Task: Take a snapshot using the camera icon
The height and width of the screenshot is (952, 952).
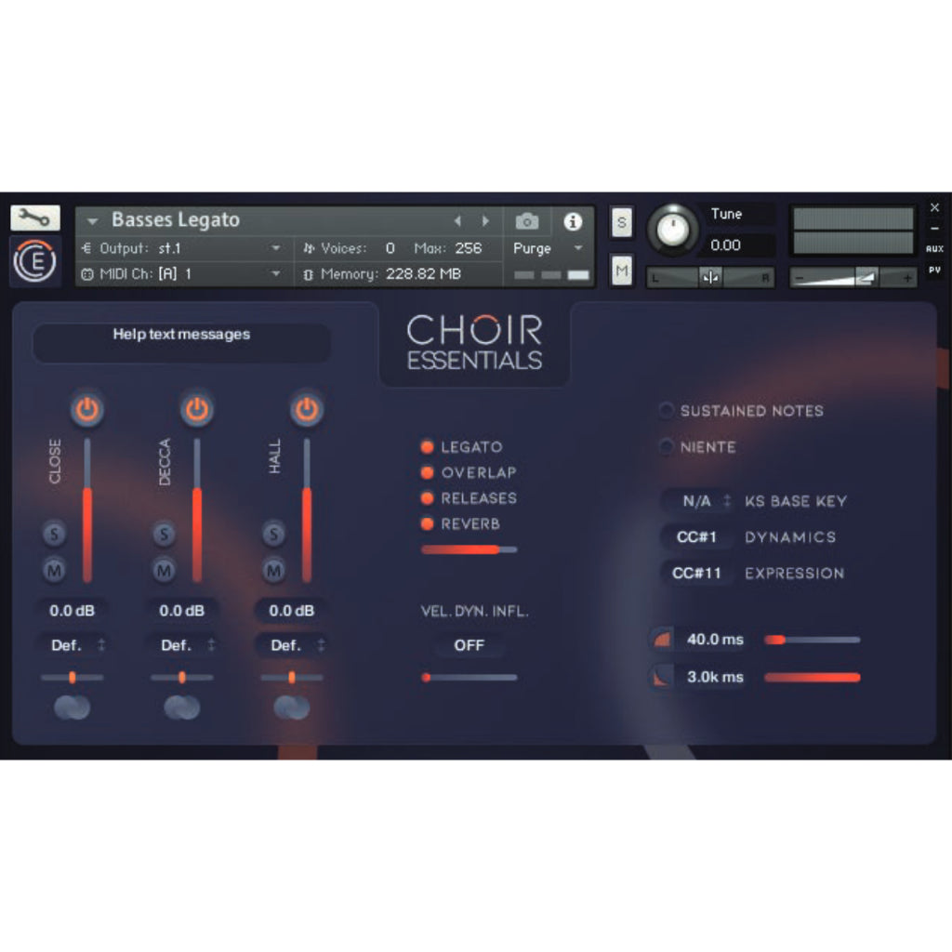Action: pyautogui.click(x=527, y=222)
